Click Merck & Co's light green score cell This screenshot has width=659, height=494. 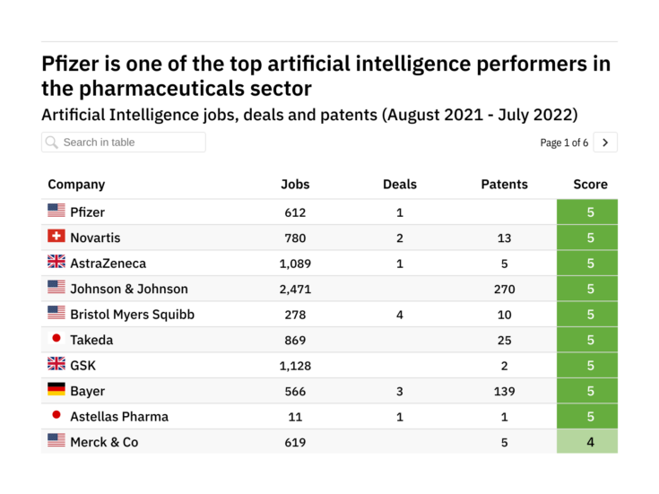590,442
